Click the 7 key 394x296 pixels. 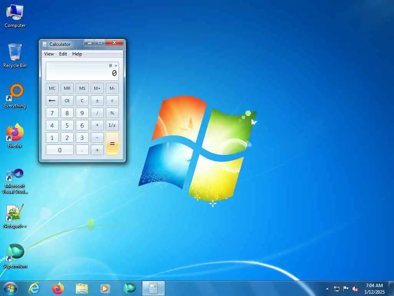tap(52, 113)
